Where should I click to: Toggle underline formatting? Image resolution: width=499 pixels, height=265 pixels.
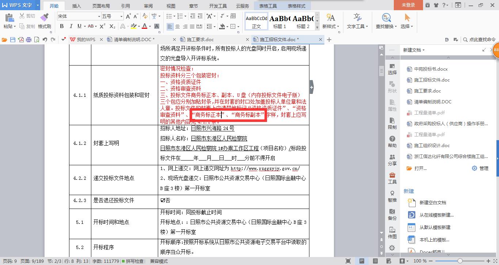[79, 26]
